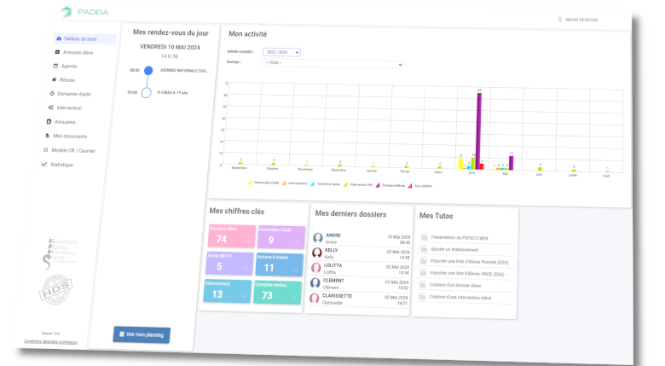Click the Annuaire élève sidebar icon

(x=57, y=52)
